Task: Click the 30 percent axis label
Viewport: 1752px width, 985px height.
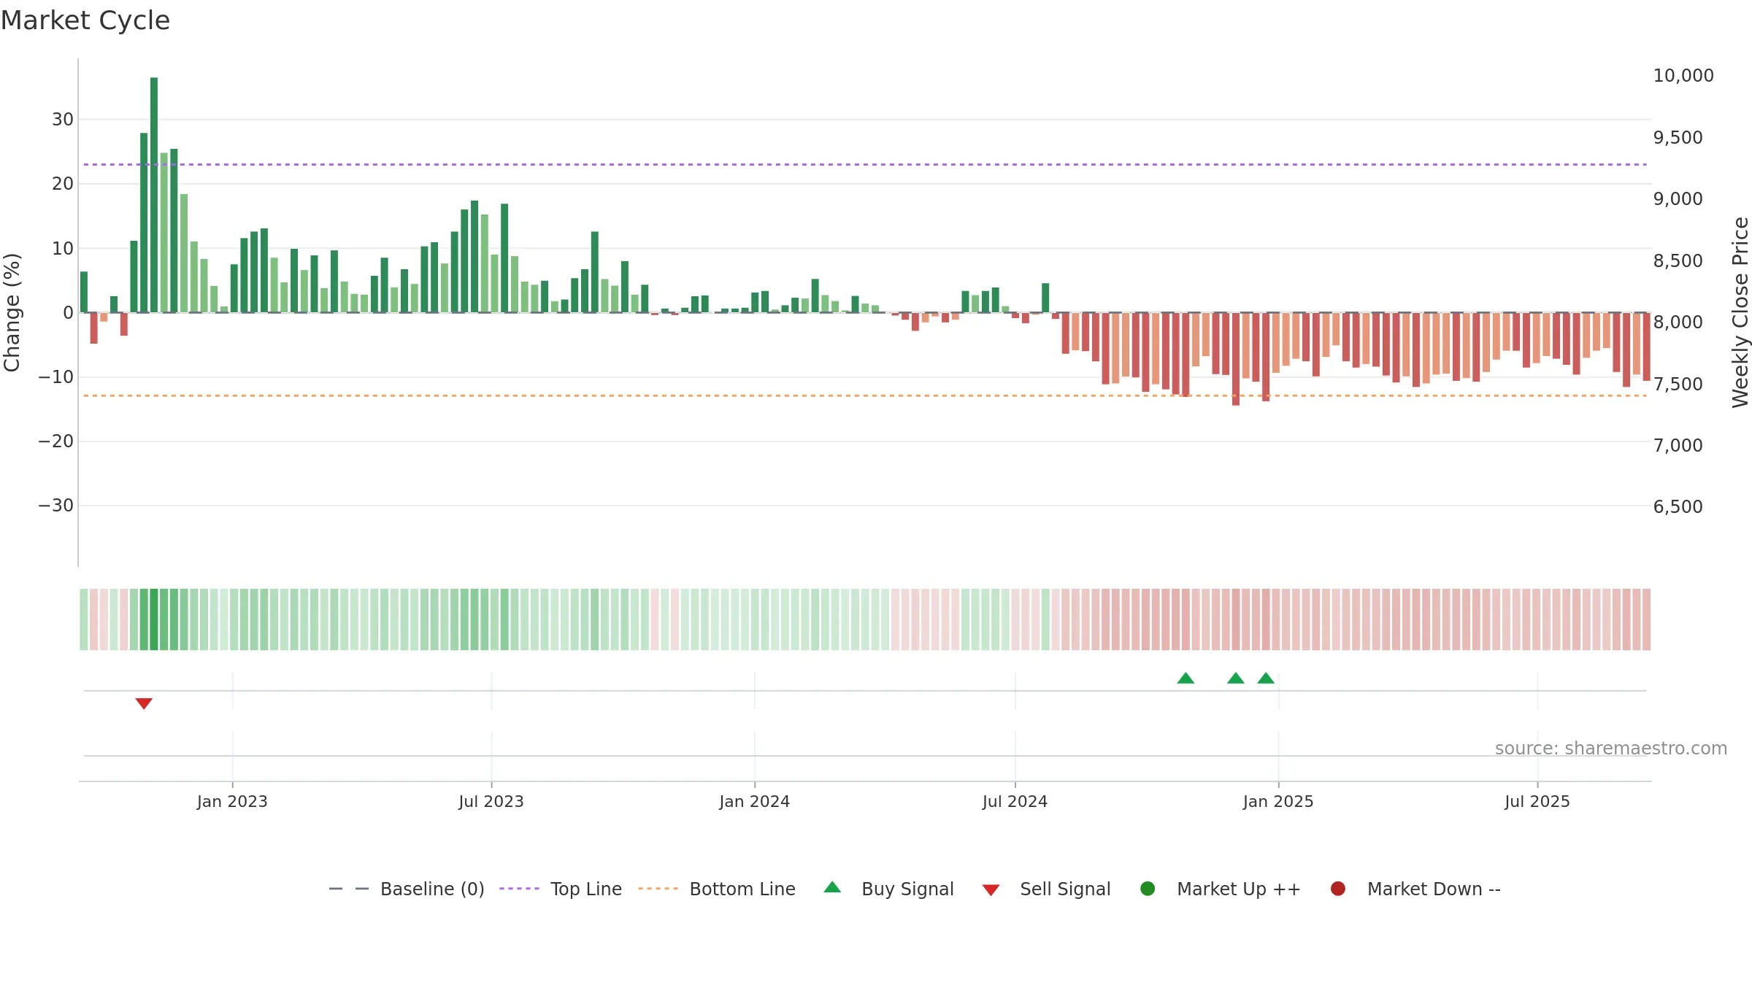Action: pyautogui.click(x=63, y=120)
